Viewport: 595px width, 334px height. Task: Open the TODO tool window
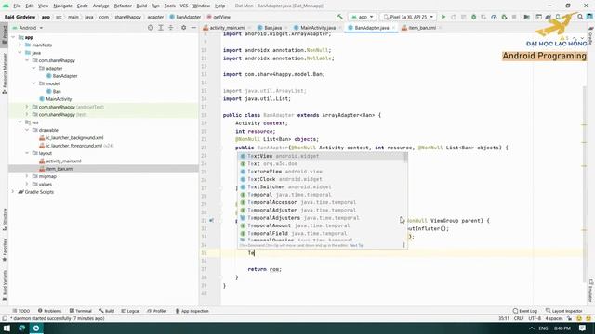click(20, 311)
